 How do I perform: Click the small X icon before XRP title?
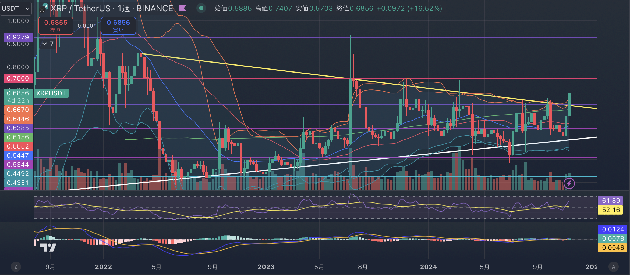[x=42, y=10]
